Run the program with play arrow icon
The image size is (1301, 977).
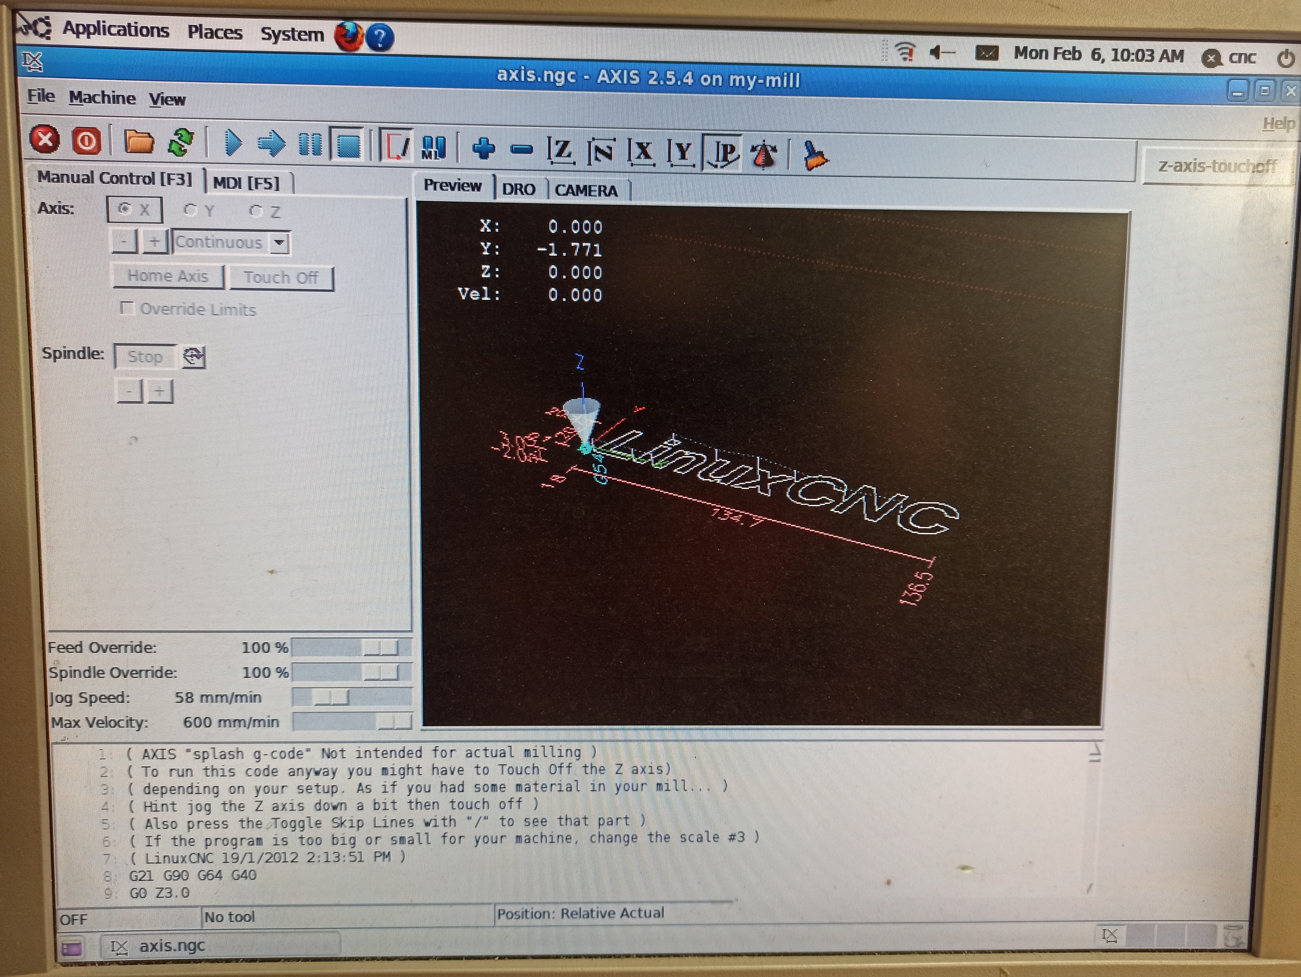(x=233, y=143)
